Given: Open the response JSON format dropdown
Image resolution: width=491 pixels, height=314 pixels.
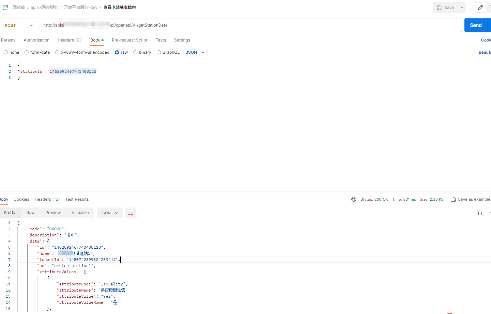Looking at the screenshot, I should 109,213.
